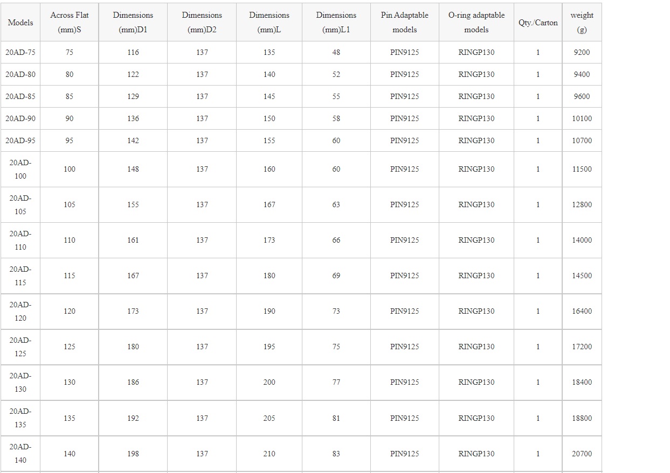Select RINGP130 in the 20AD-110 row

click(476, 240)
